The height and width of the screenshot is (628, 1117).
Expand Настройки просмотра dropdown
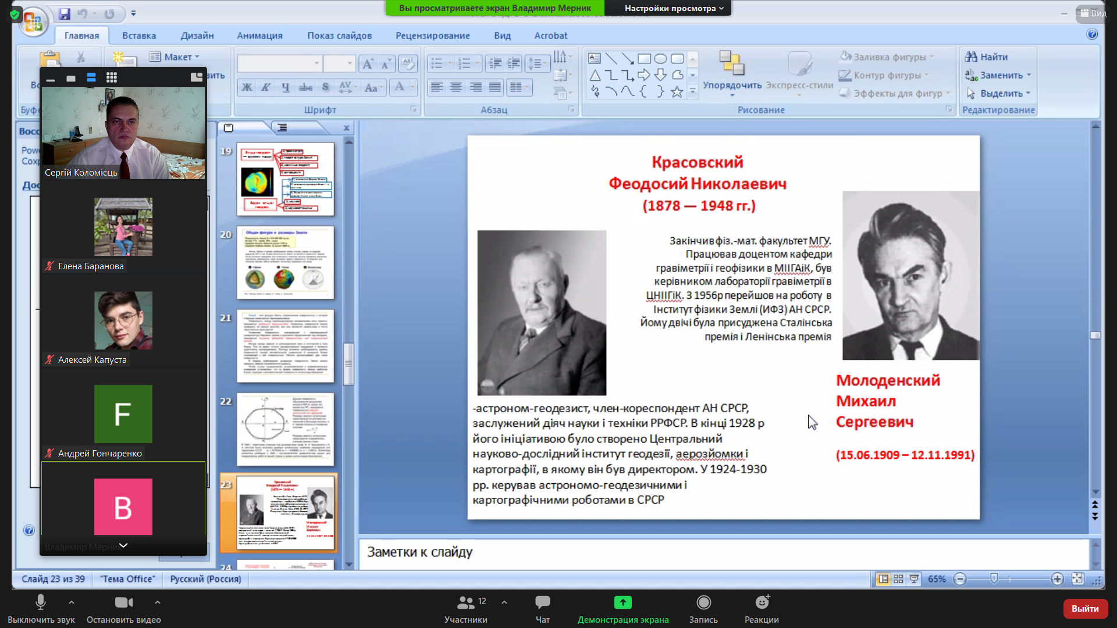pyautogui.click(x=674, y=8)
